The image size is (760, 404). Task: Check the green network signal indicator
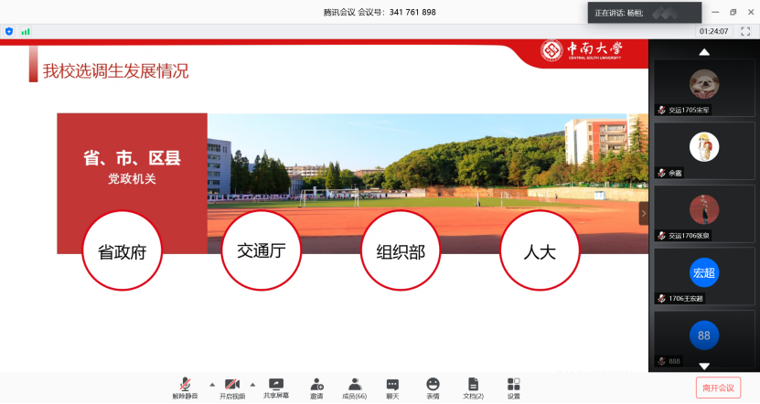click(x=26, y=31)
